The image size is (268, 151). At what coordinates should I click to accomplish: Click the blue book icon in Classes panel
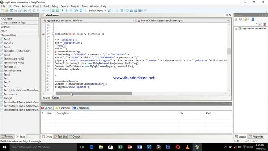point(253,19)
